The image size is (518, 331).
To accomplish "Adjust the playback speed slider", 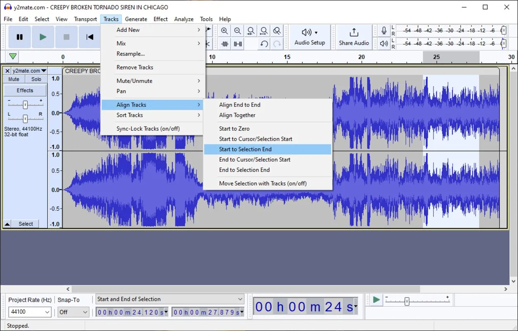I will tap(407, 302).
